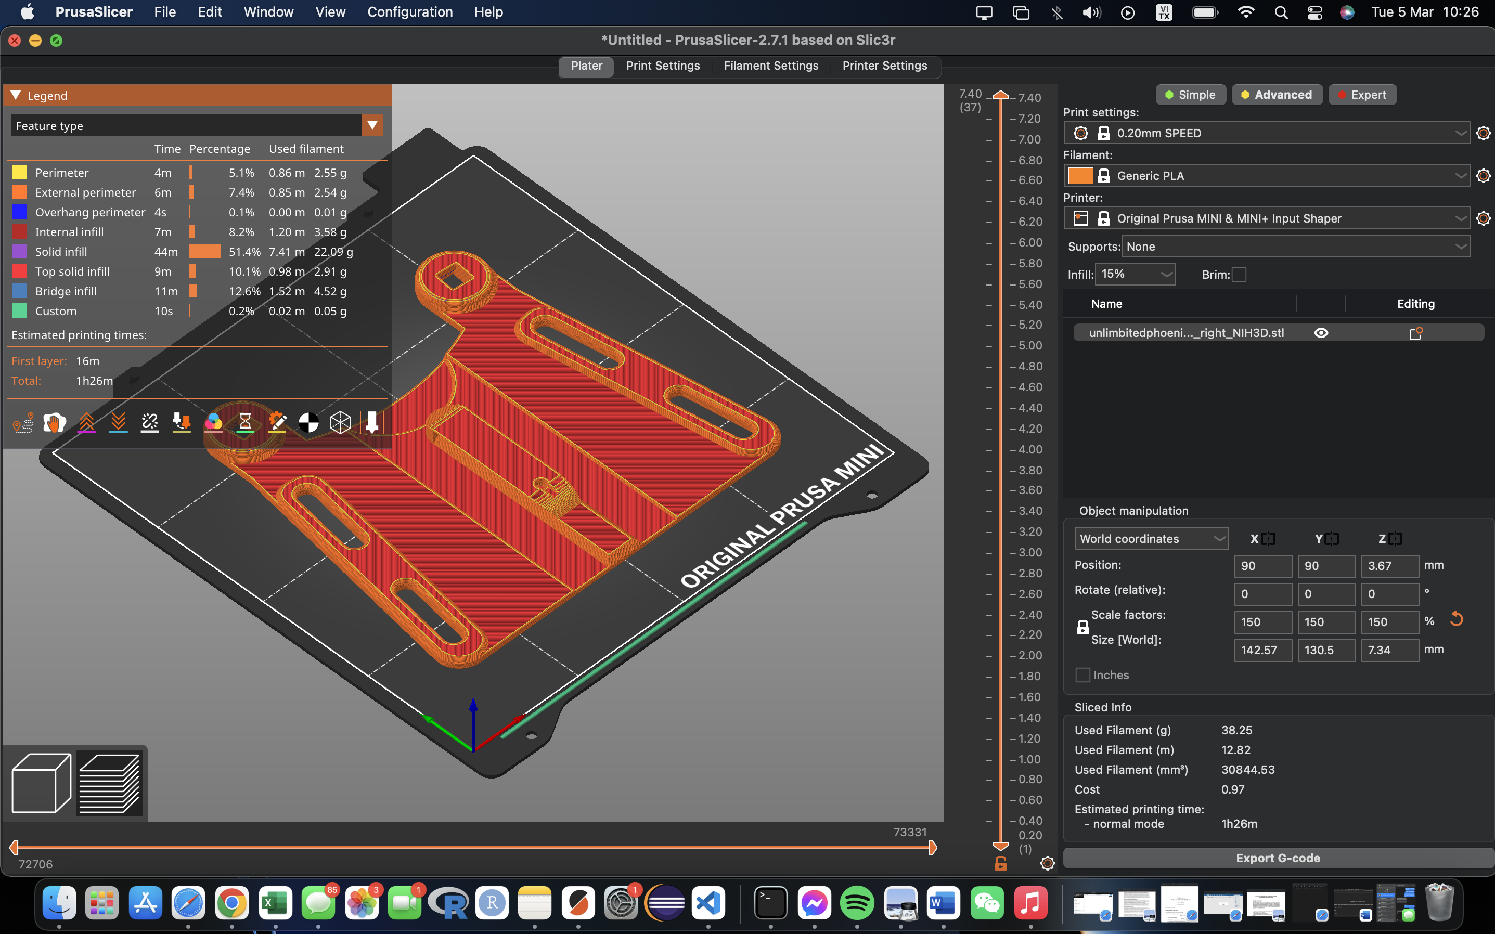Collapse the Legend panel disclosure triangle
This screenshot has width=1495, height=934.
pos(17,95)
